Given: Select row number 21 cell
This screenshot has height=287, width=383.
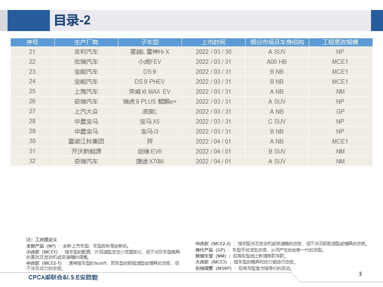Looking at the screenshot, I should [x=32, y=52].
